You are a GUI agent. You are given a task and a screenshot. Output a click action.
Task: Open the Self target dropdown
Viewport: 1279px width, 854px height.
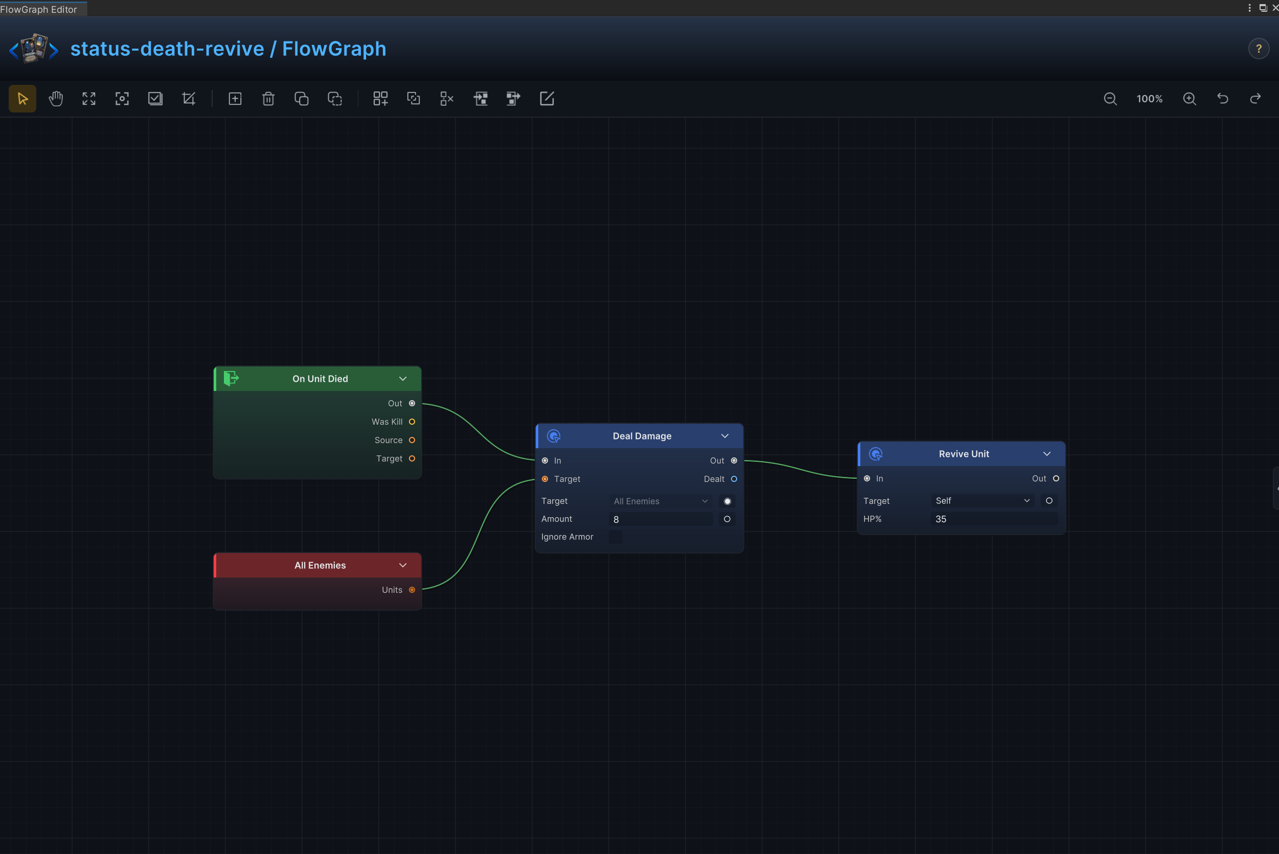pos(983,500)
